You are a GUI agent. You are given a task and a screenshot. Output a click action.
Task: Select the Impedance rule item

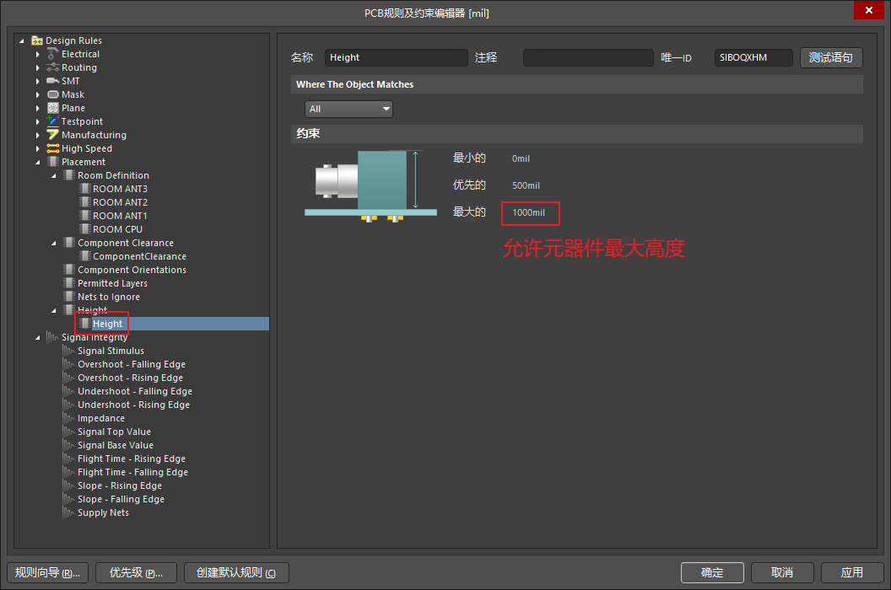pyautogui.click(x=101, y=419)
